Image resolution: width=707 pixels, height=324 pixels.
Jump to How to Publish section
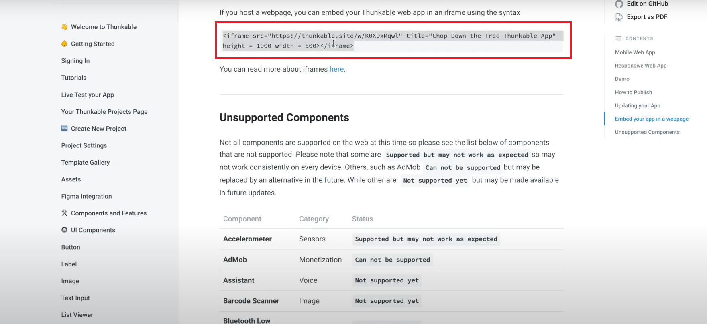point(634,92)
